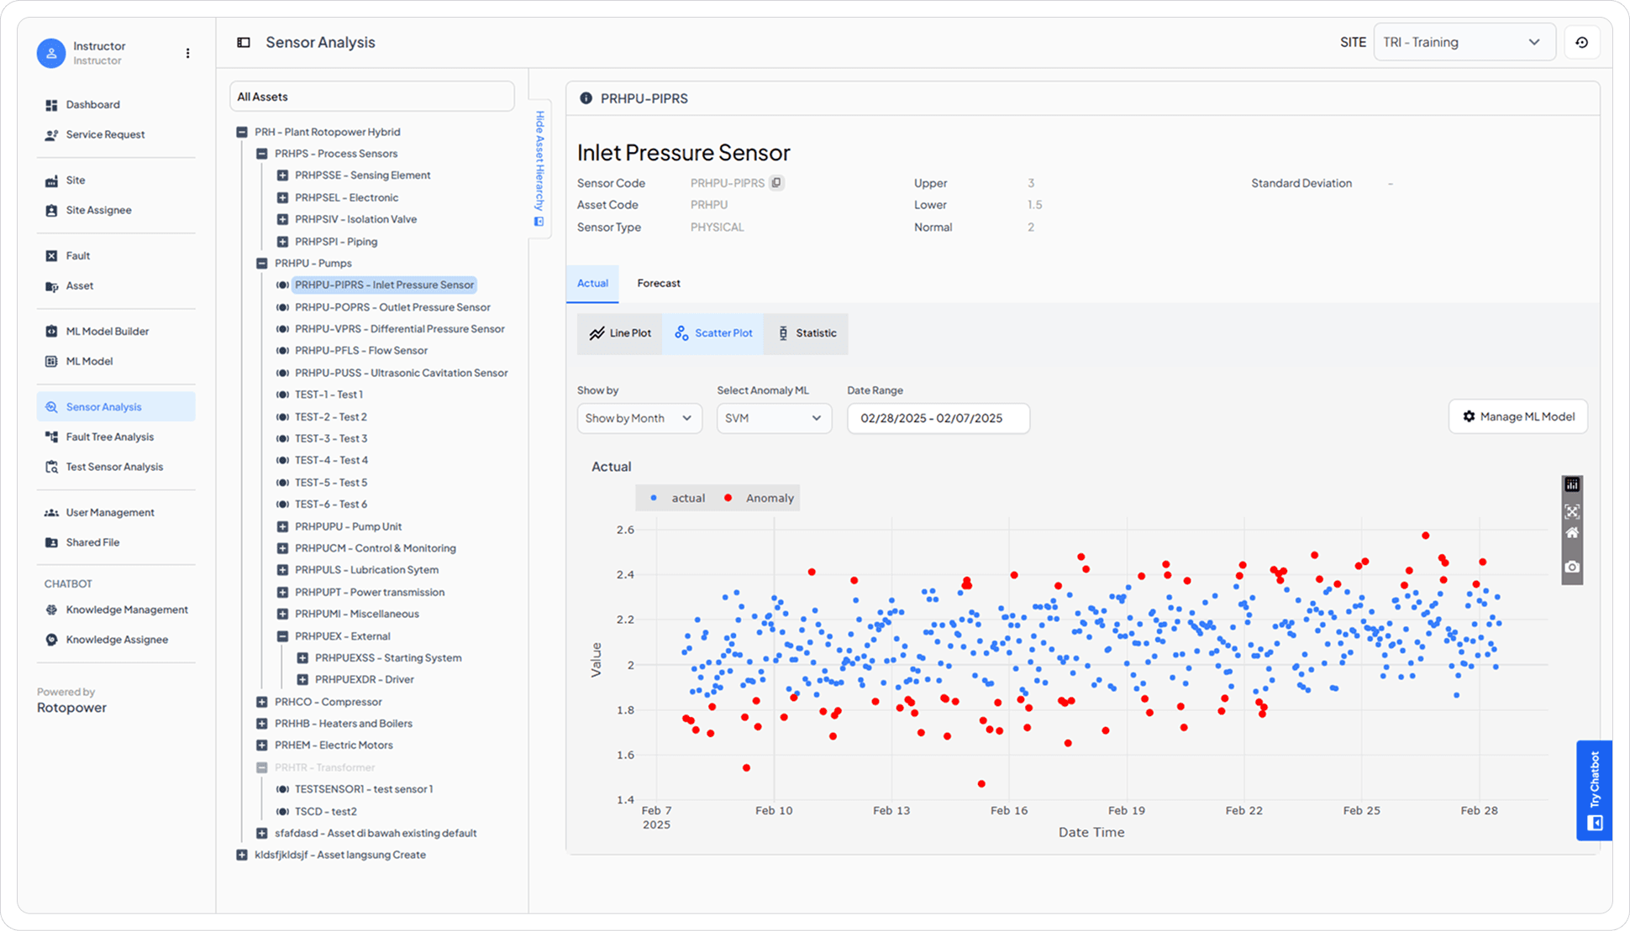
Task: Select the Statistic view tab
Action: pyautogui.click(x=805, y=333)
